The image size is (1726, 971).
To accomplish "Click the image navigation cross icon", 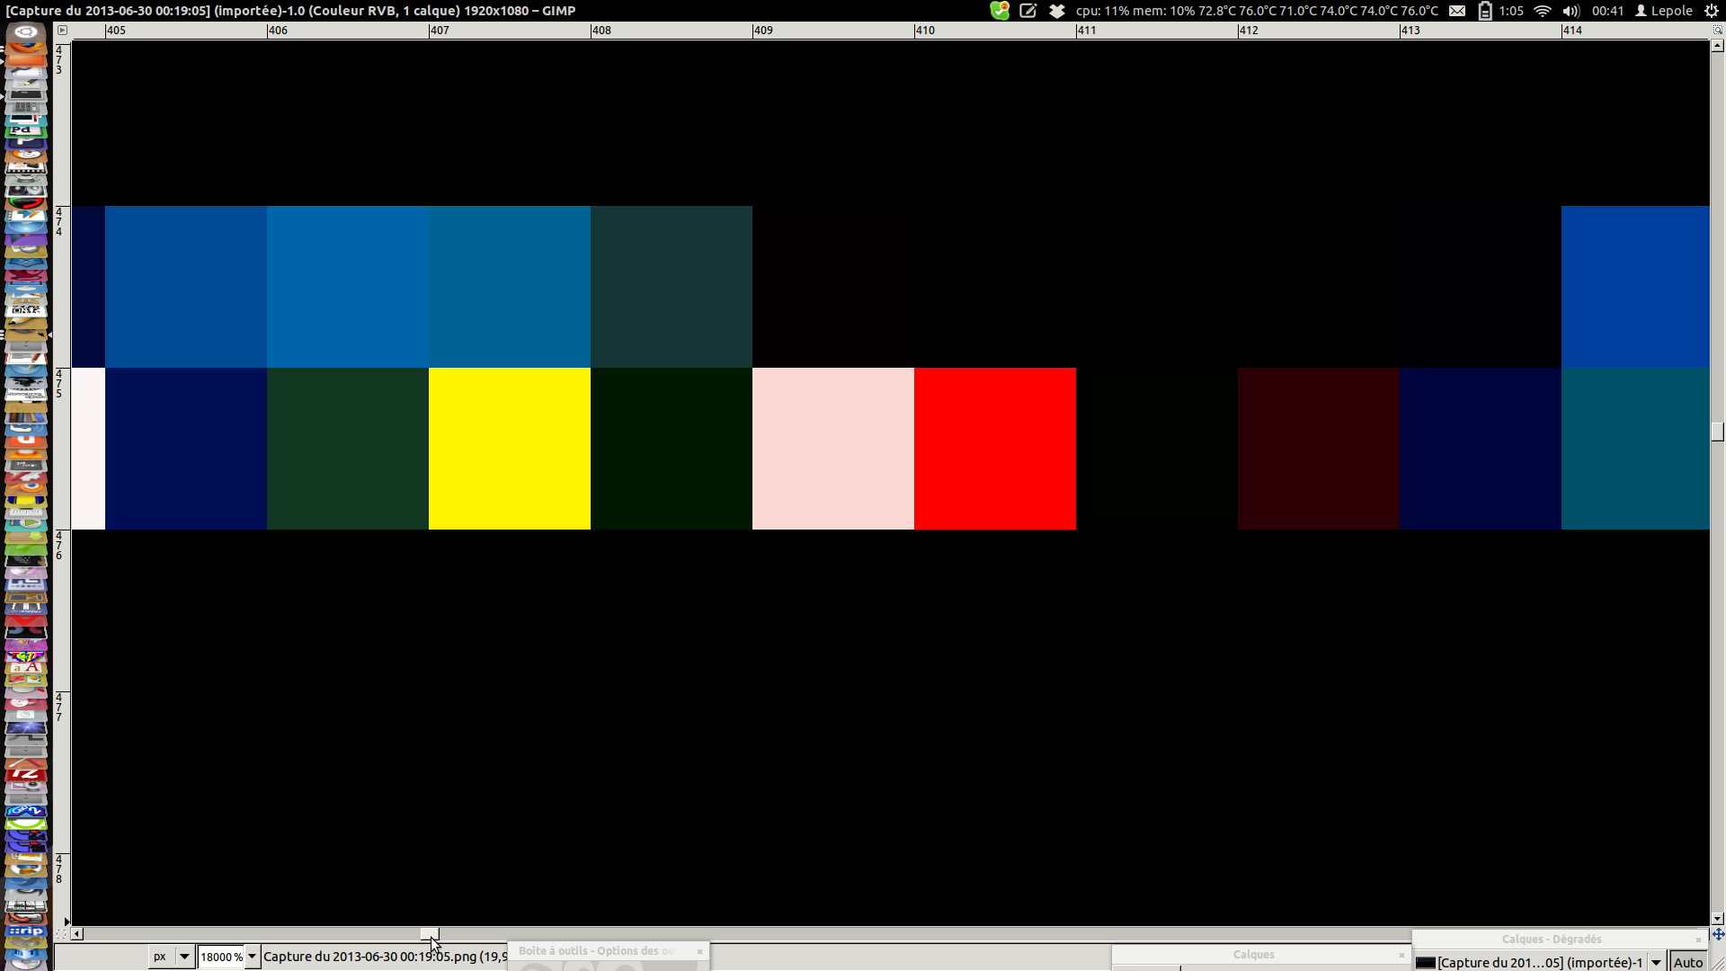I will [x=1718, y=934].
